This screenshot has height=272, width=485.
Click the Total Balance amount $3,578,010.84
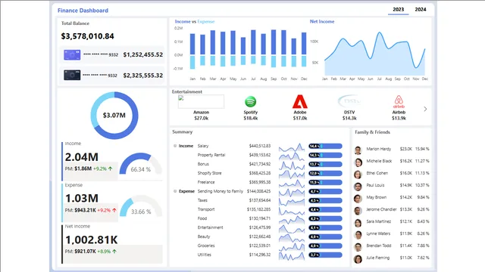pos(88,36)
